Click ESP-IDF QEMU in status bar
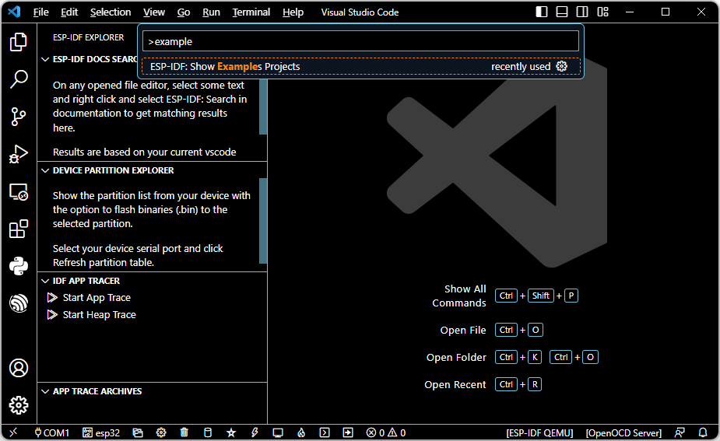The image size is (720, 441). (539, 432)
